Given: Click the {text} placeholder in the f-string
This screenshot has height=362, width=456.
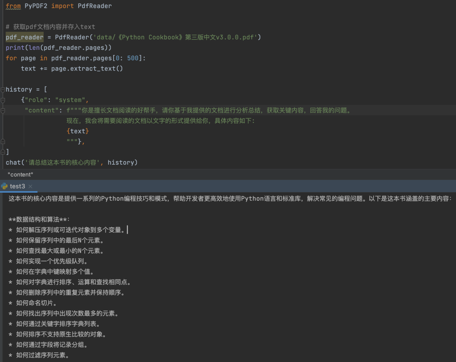Looking at the screenshot, I should click(78, 131).
